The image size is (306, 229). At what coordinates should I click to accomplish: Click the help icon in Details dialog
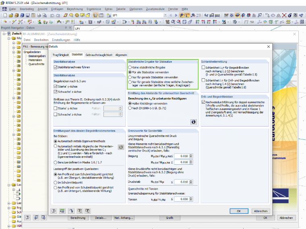coord(54,211)
